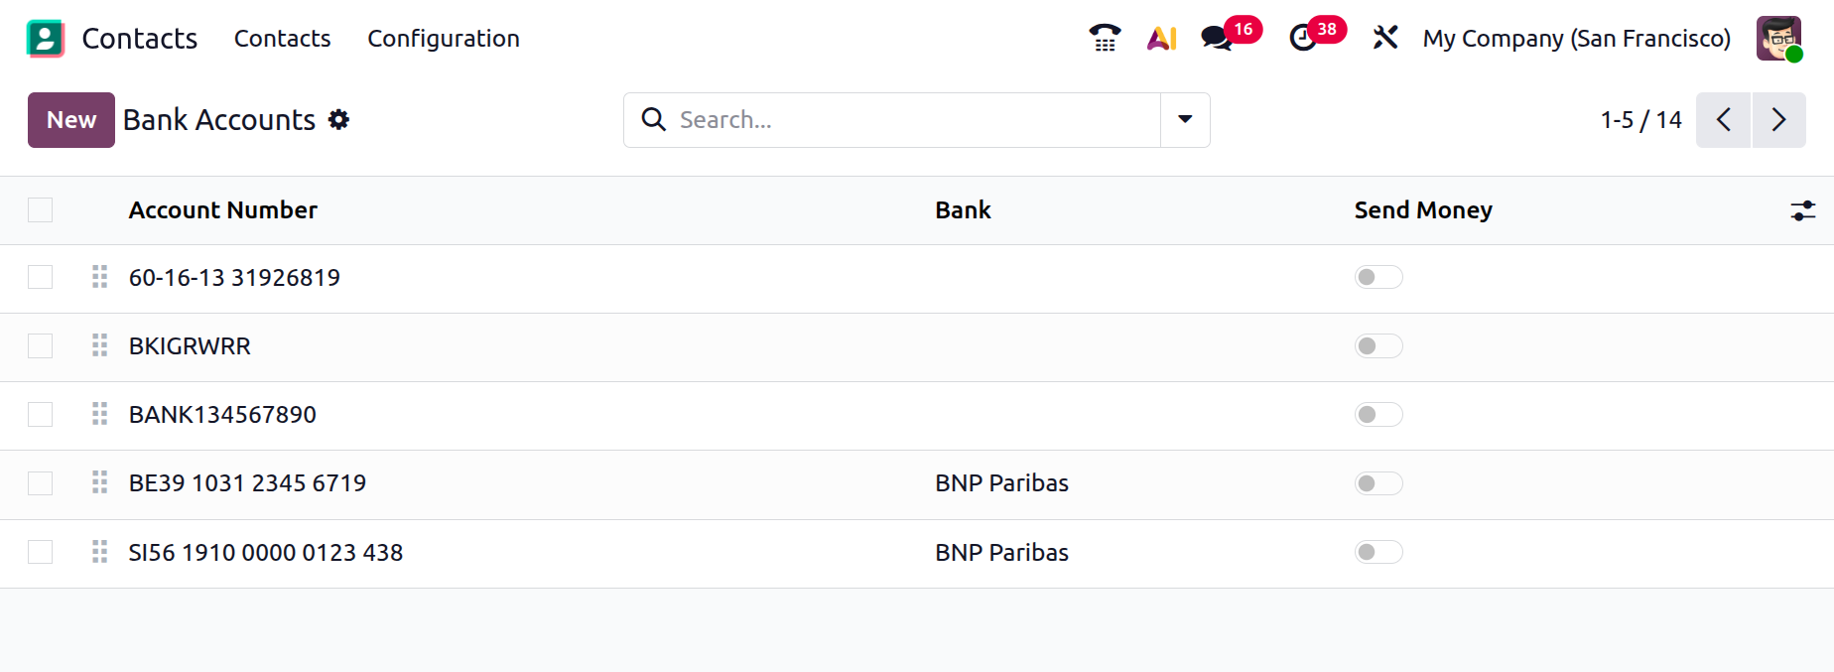Image resolution: width=1834 pixels, height=672 pixels.
Task: Enable Send Money for BANK134567890
Action: point(1378,415)
